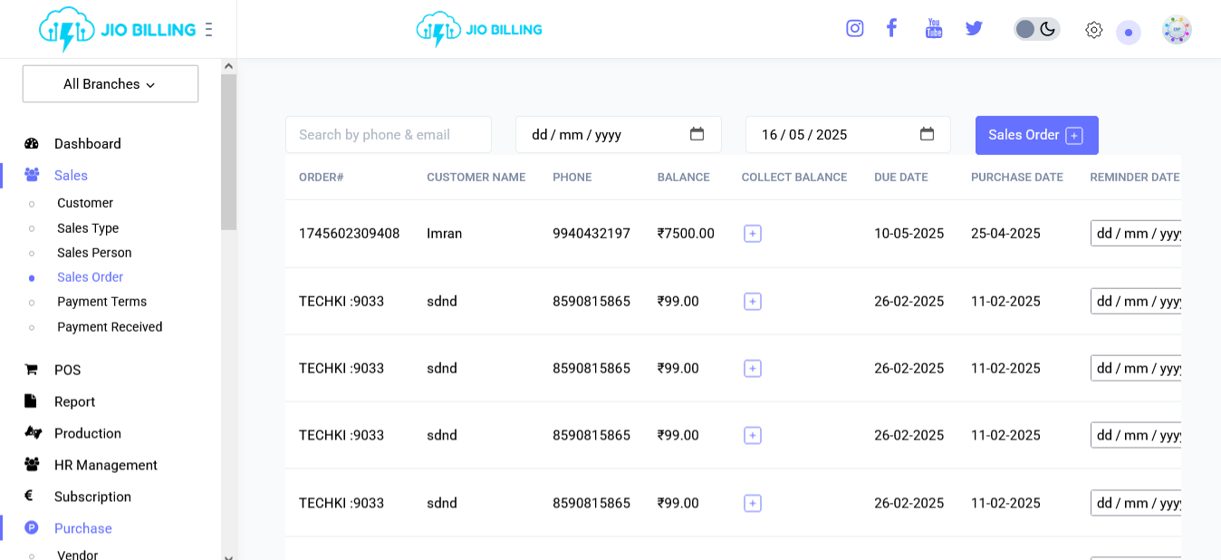The image size is (1221, 560).
Task: Open the Dashboard menu item
Action: [x=87, y=144]
